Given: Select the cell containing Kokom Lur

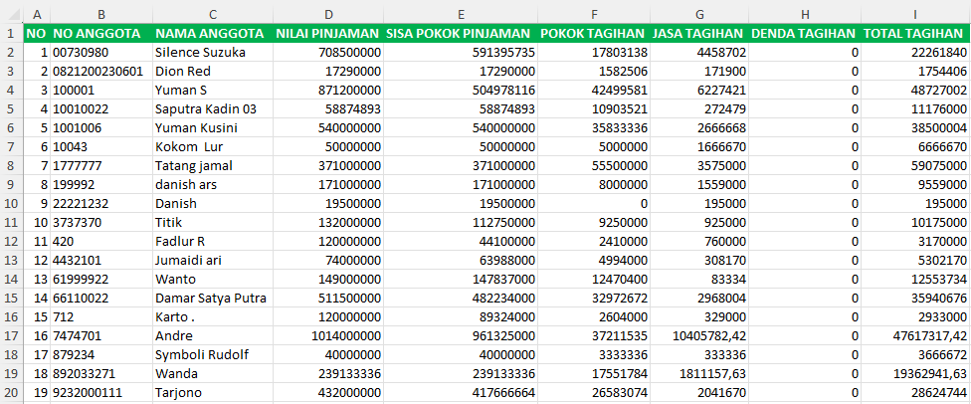Looking at the screenshot, I should pos(213,147).
